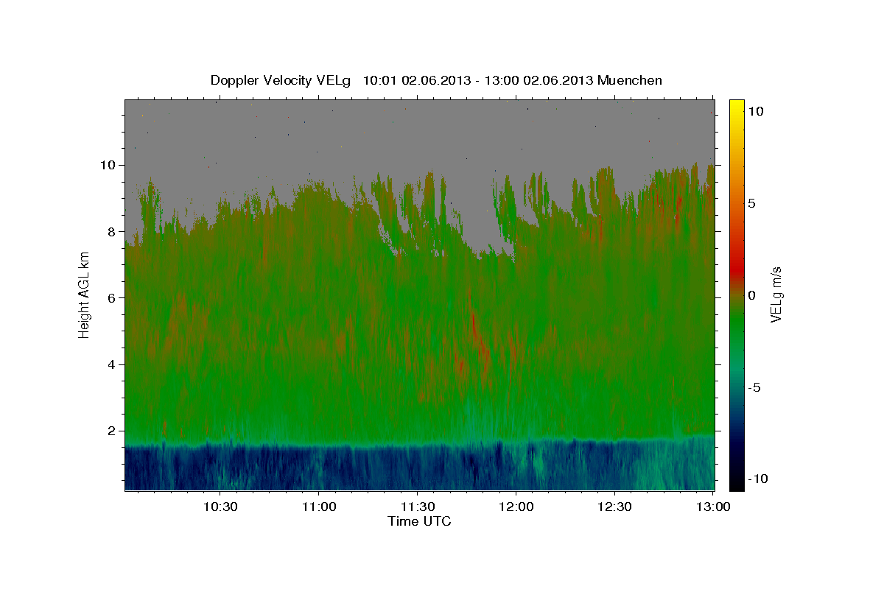
Task: Click the colorbar value -10
Action: (x=759, y=479)
